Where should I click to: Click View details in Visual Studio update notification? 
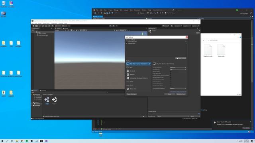click(246, 128)
